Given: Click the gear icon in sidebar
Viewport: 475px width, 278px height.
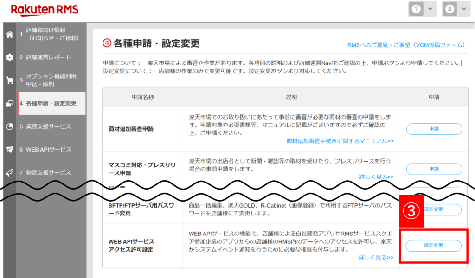Looking at the screenshot, I should (10, 57).
